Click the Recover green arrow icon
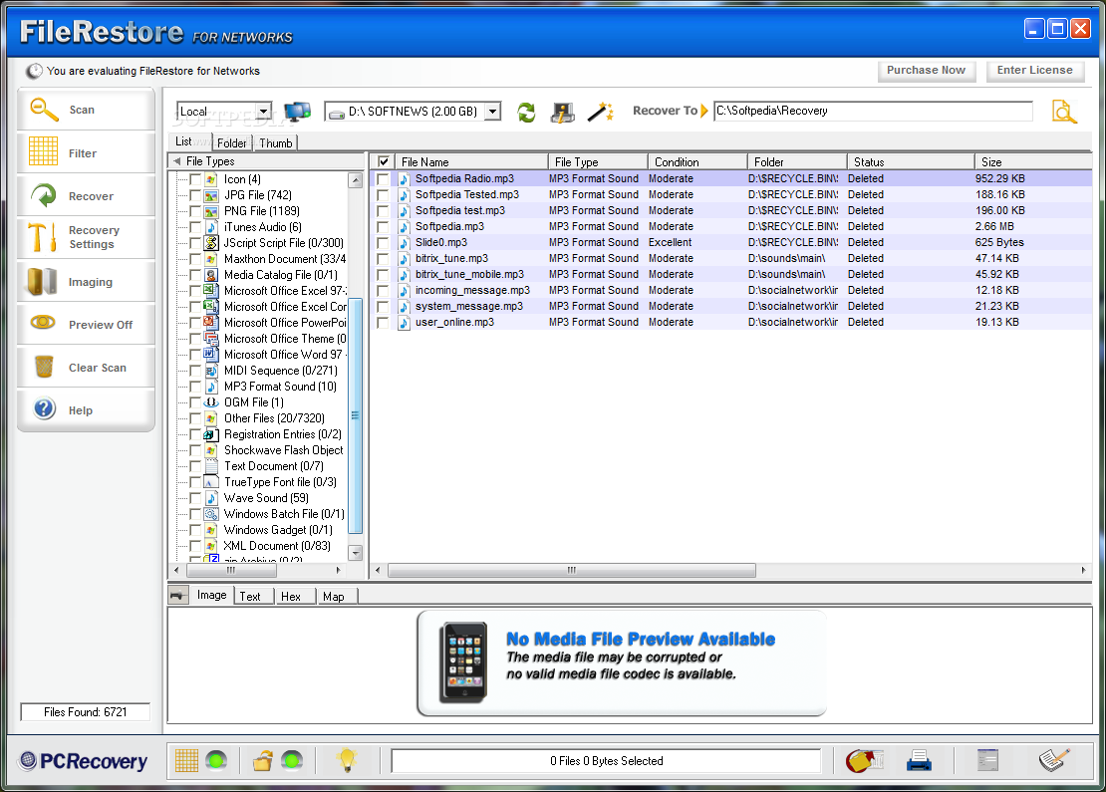 (x=43, y=195)
